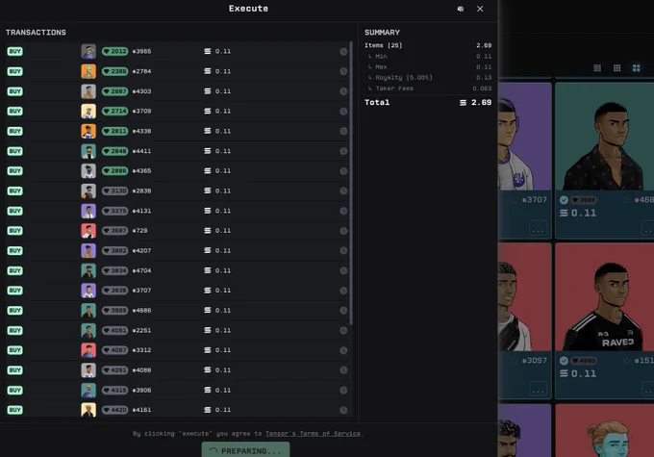Click the status icon on row #4207

coord(343,250)
